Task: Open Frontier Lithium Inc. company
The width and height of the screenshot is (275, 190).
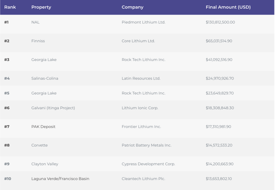Action: (141, 127)
